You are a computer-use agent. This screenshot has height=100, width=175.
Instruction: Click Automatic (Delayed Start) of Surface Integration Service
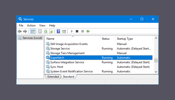(x=133, y=62)
